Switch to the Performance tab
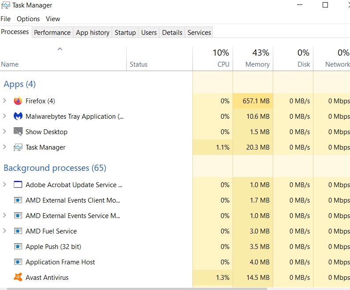 tap(52, 33)
